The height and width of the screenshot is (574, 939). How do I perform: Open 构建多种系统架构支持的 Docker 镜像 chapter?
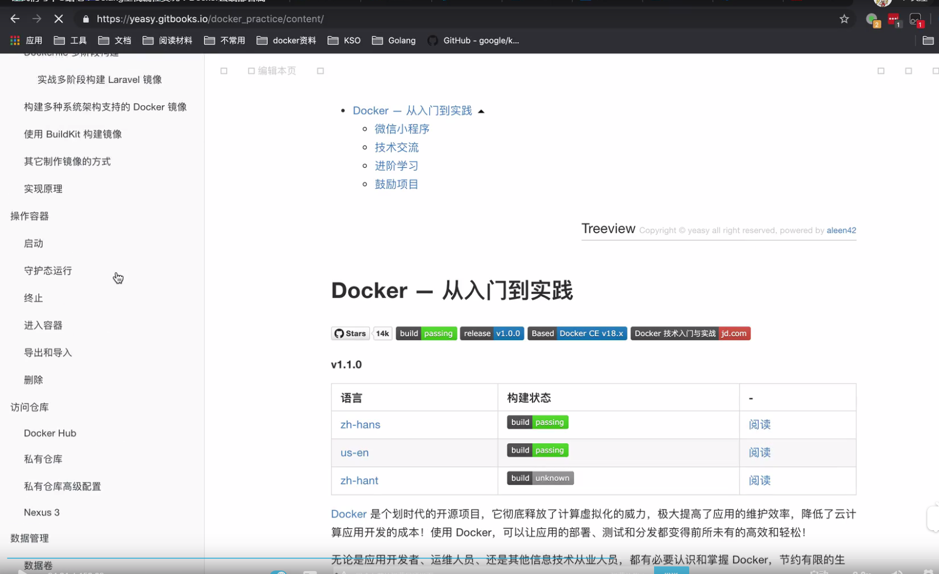[x=105, y=107]
